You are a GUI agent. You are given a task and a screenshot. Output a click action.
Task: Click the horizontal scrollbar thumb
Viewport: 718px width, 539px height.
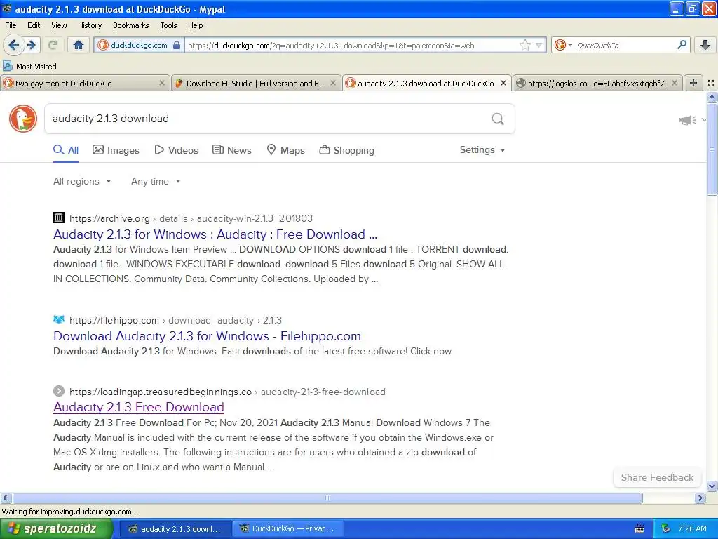click(327, 498)
